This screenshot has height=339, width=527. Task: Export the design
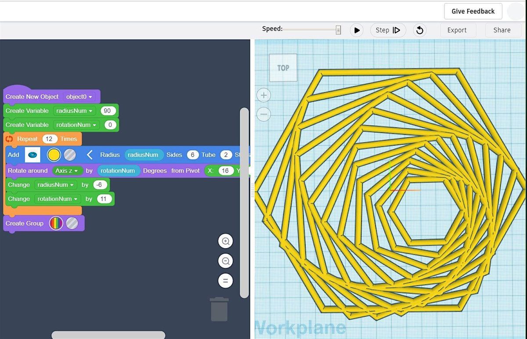point(457,30)
